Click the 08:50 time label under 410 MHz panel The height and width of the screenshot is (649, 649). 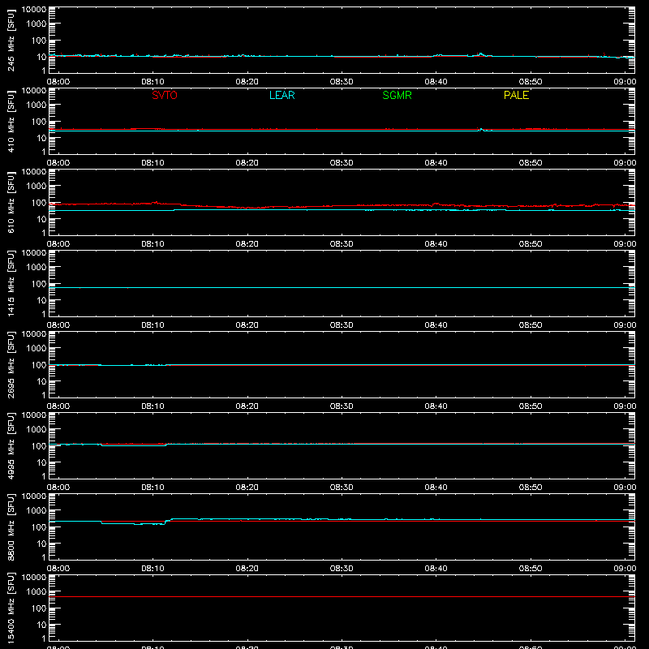coord(531,163)
